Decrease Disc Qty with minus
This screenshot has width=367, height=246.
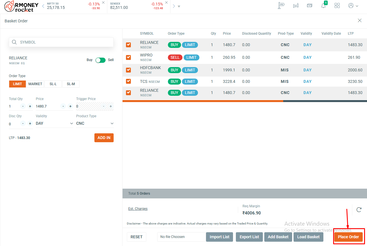[x=23, y=124]
